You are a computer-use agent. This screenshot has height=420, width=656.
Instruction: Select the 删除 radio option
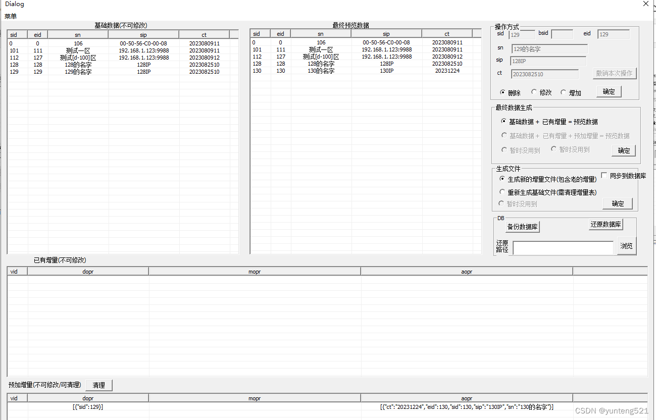tap(510, 93)
